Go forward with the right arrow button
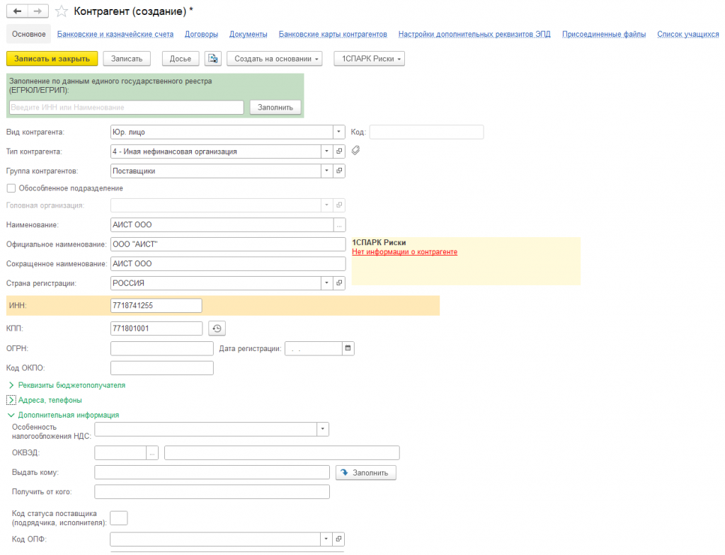Screen dimensions: 725x555 click(38, 11)
